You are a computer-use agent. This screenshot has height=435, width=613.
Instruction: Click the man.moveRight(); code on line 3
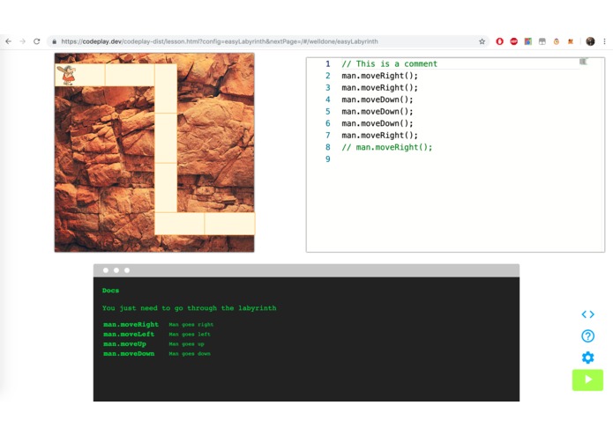coord(379,87)
